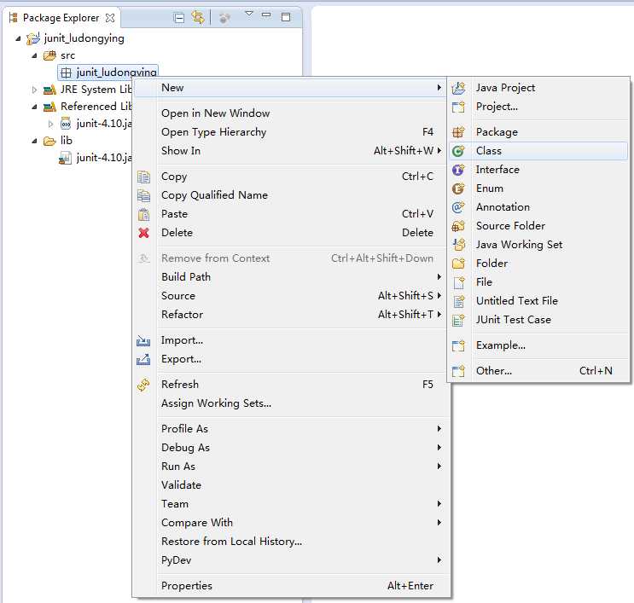Open Properties from context menu
Image resolution: width=634 pixels, height=603 pixels.
pos(291,586)
